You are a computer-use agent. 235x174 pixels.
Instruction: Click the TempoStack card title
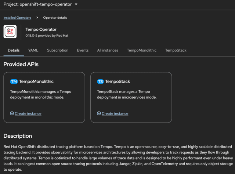tap(117, 81)
